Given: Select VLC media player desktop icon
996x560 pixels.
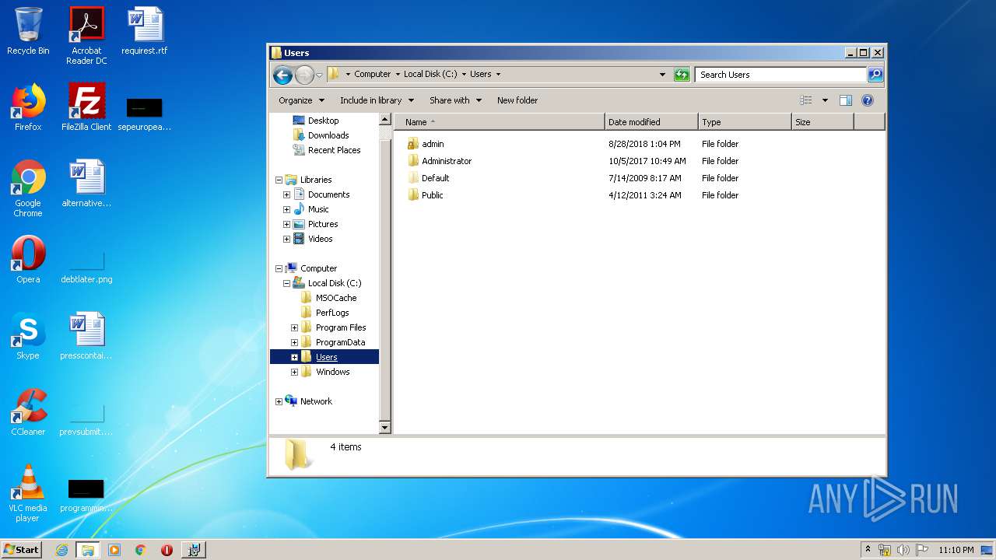Looking at the screenshot, I should pyautogui.click(x=28, y=493).
